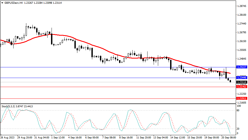The height and width of the screenshot is (140, 248).
Task: Click the stochastic 80 level label
Action: tap(238, 110)
